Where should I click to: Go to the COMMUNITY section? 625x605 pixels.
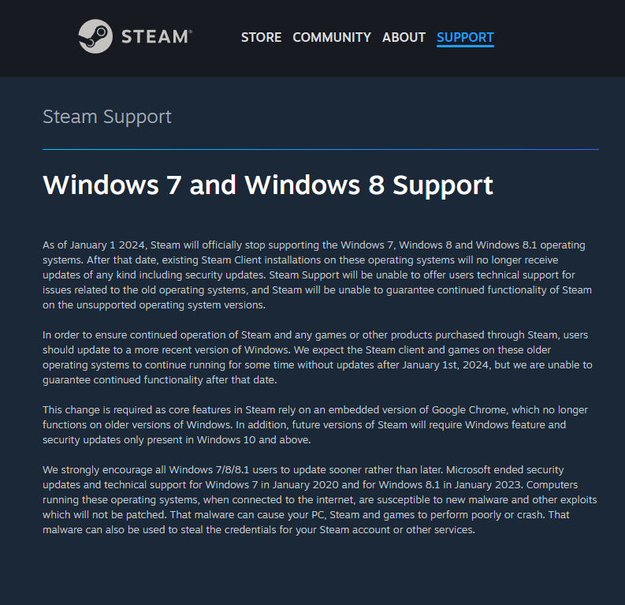click(332, 38)
